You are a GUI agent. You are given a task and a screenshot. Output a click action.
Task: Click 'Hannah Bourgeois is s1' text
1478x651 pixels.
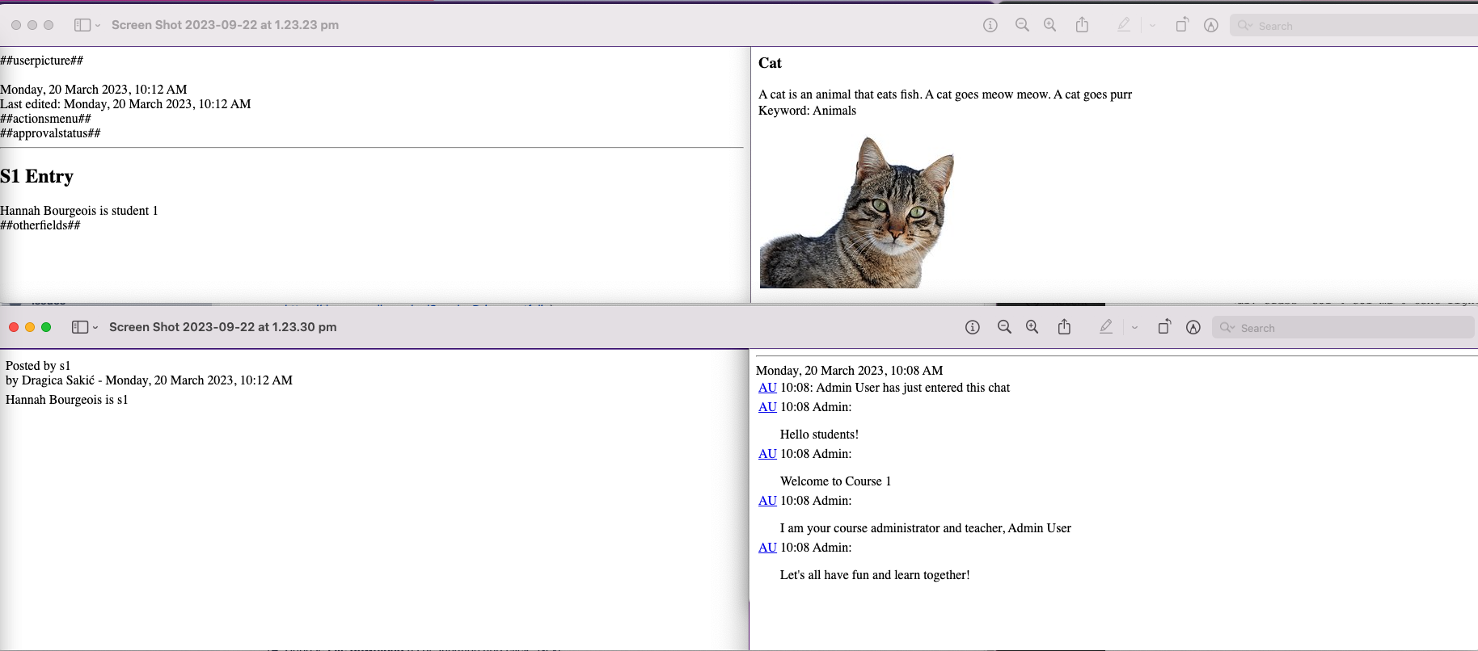66,400
